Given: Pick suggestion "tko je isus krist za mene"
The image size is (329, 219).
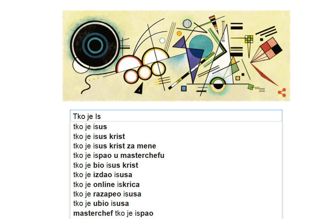Looking at the screenshot, I should 115,146.
